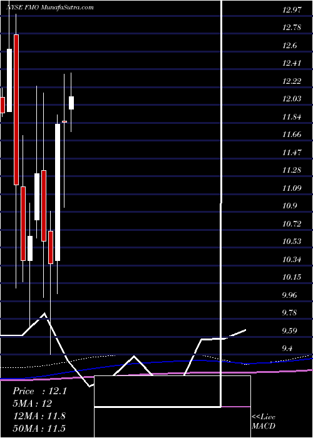The width and height of the screenshot is (313, 438).
Task: Click the 10.15 price axis label
Action: (x=292, y=277)
